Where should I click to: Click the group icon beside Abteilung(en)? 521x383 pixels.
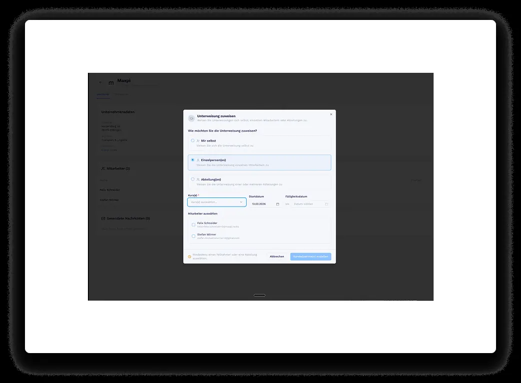tap(198, 180)
